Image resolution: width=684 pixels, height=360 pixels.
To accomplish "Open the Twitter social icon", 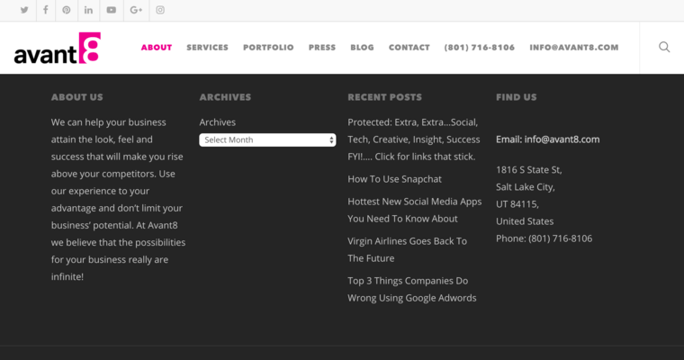I will click(24, 11).
